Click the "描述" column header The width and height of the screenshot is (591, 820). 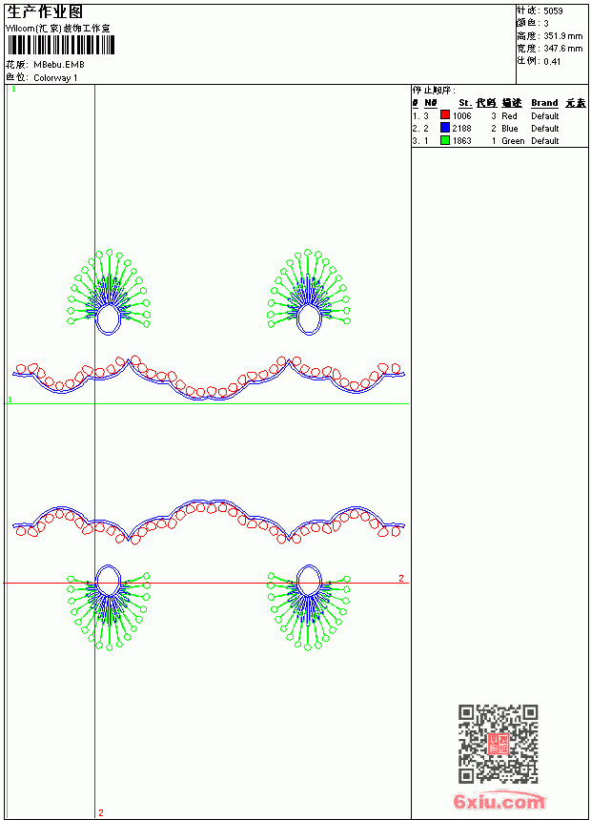pos(512,103)
